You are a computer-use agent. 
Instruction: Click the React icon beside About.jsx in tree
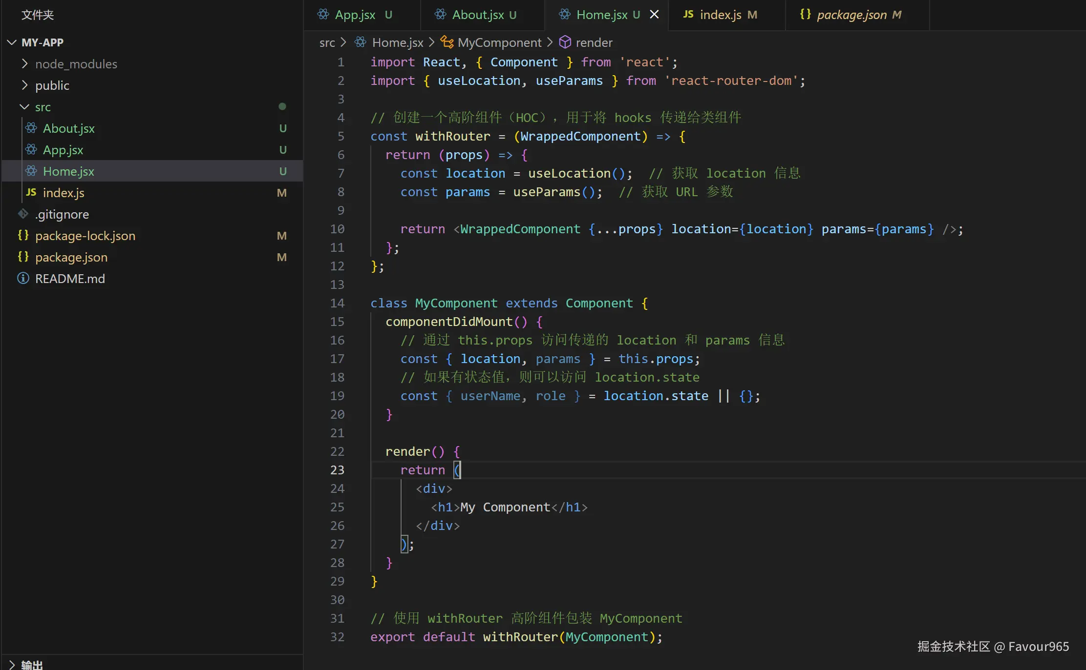[x=31, y=128]
